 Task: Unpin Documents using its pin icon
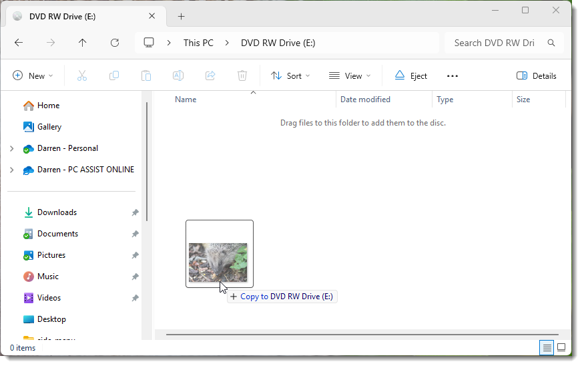pyautogui.click(x=135, y=234)
